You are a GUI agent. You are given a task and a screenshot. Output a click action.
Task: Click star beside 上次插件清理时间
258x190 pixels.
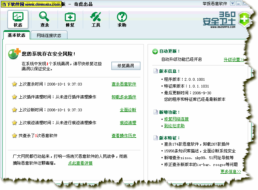(14, 97)
